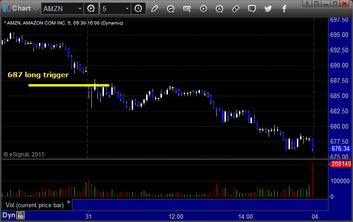This screenshot has width=353, height=222.
Task: Click the blue window link bars icon
Action: pos(6,8)
